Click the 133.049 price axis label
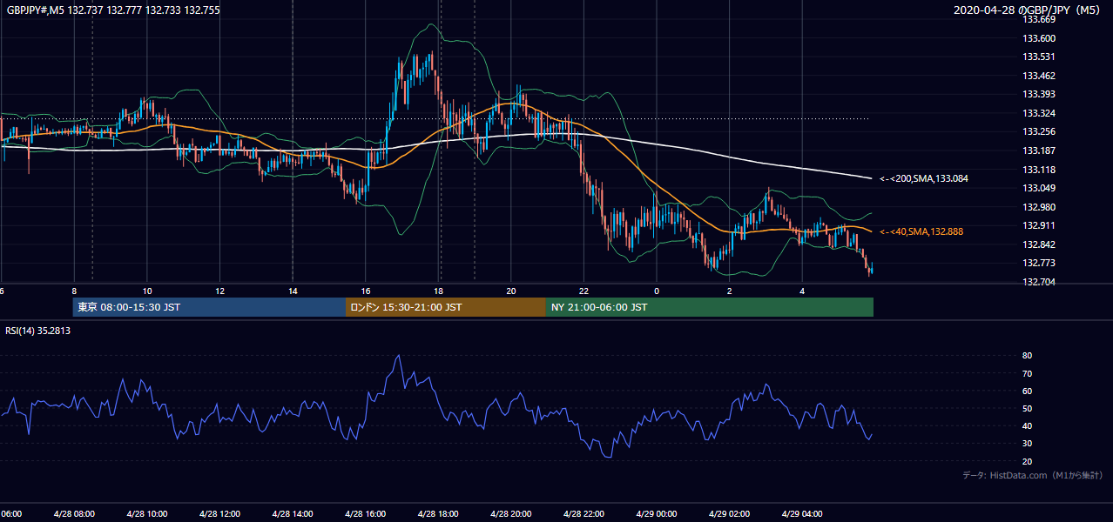Viewport: 1113px width, 522px height. [x=1038, y=188]
